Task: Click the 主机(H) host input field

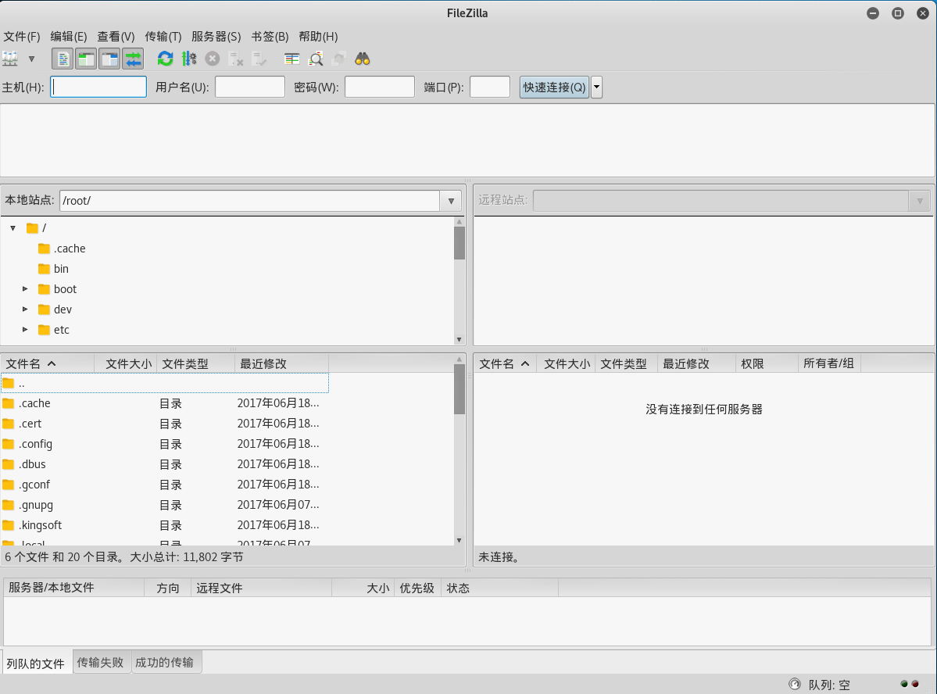Action: tap(98, 87)
